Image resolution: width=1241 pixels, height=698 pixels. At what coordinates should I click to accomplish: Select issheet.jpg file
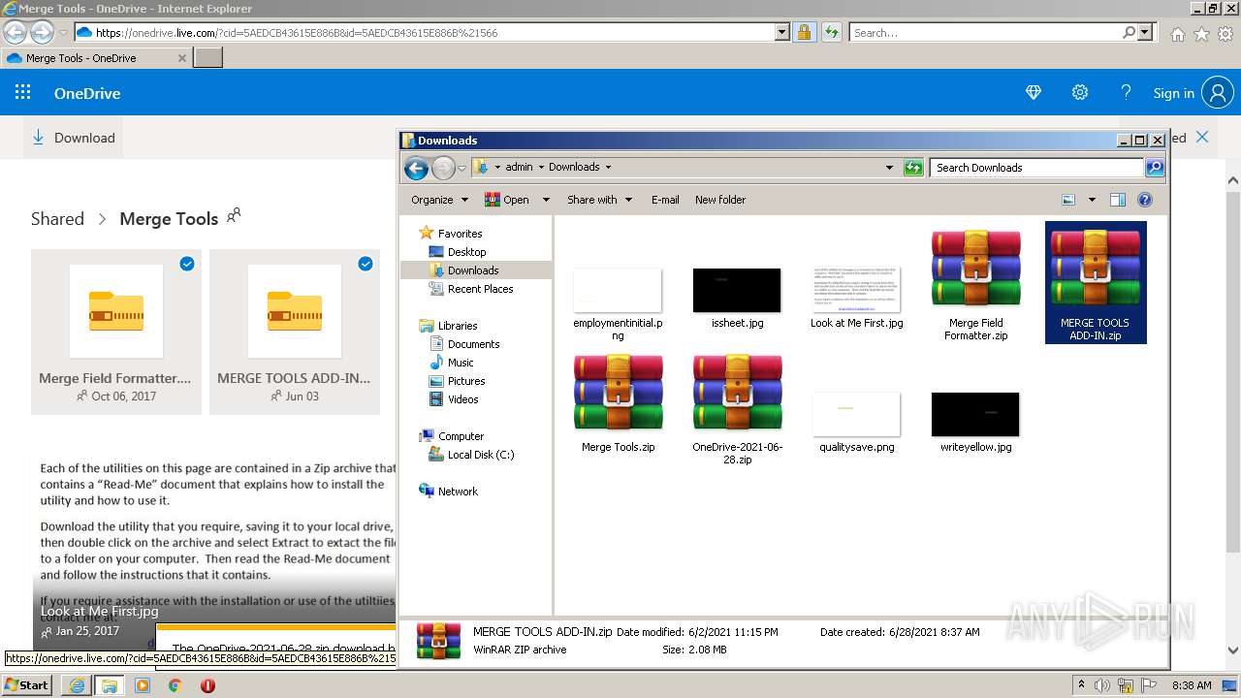click(737, 300)
